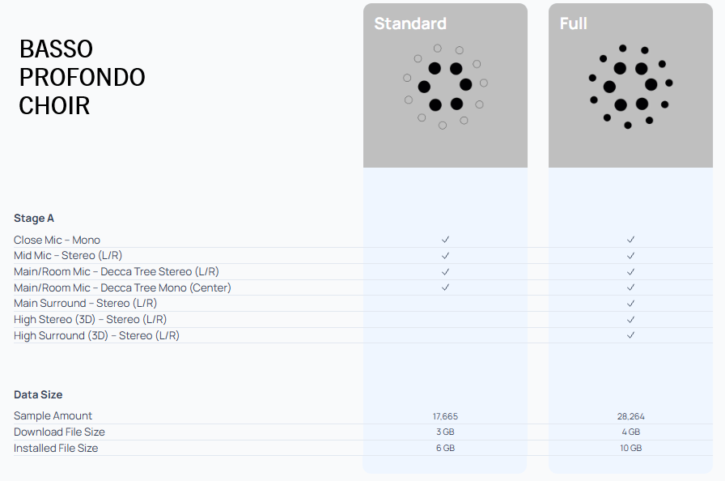Click the Installed File Size row label
This screenshot has height=481, width=725.
(x=56, y=448)
